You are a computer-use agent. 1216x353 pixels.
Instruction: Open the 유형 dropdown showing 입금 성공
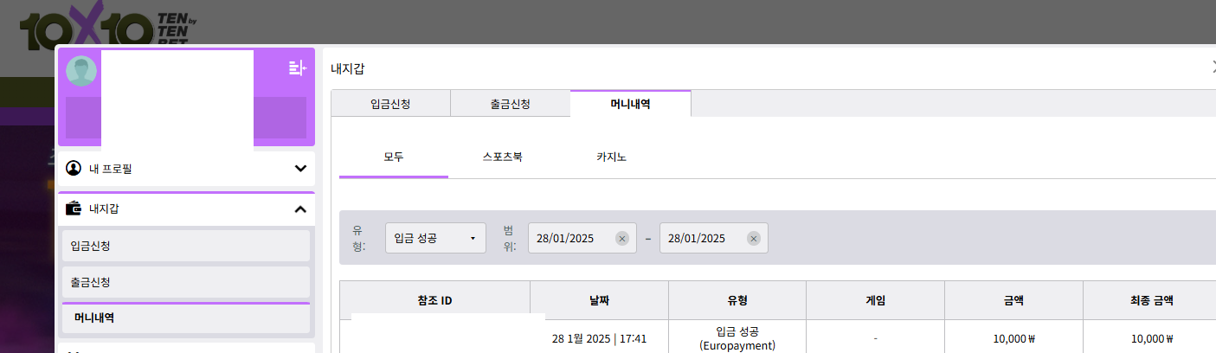tap(435, 239)
